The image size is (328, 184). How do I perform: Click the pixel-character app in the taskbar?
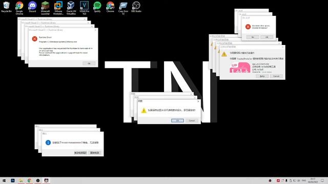click(46, 180)
